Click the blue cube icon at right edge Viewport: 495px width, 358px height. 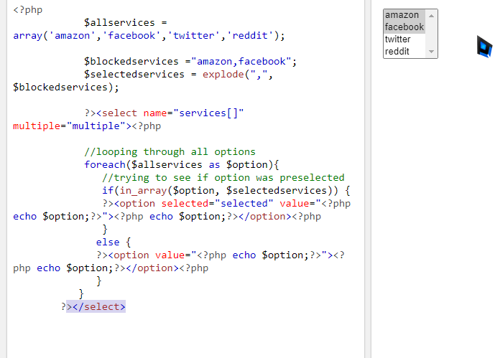coord(484,47)
